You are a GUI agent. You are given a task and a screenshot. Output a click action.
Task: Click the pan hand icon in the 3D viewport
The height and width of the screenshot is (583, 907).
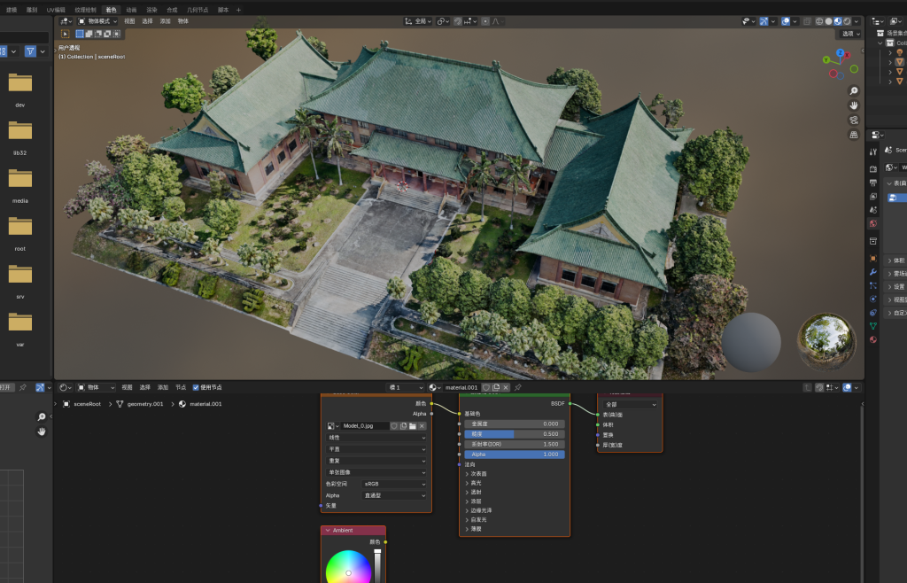click(x=853, y=105)
